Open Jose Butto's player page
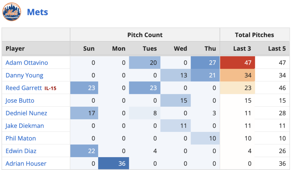Screen dimensions: 294x170 20,100
